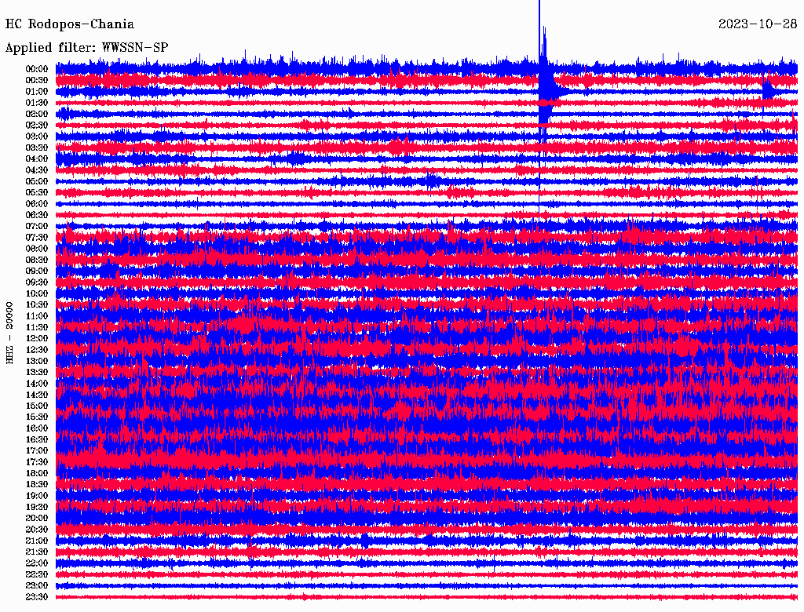
Task: Select the 21:30 time row label
Action: [37, 552]
